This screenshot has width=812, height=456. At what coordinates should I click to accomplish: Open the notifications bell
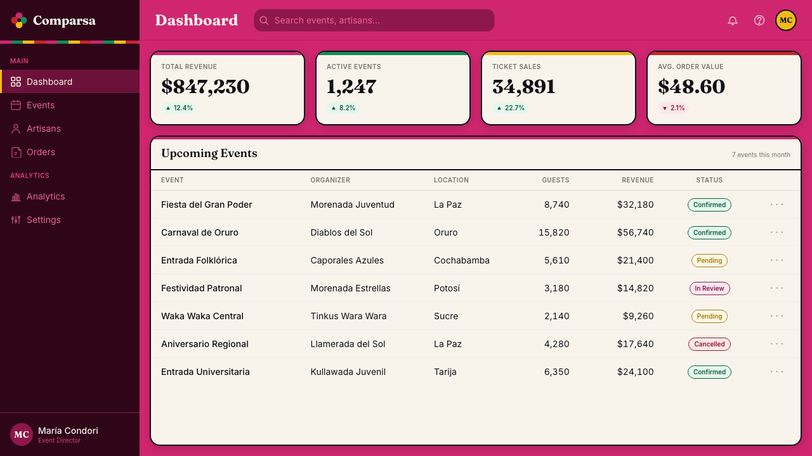733,20
